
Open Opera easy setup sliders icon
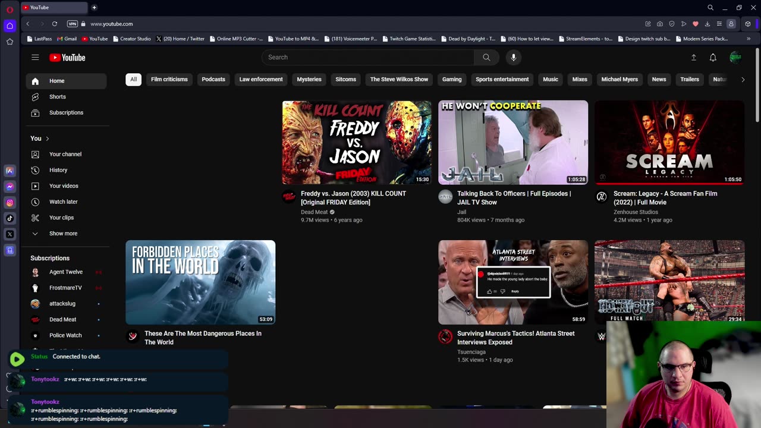coord(719,24)
